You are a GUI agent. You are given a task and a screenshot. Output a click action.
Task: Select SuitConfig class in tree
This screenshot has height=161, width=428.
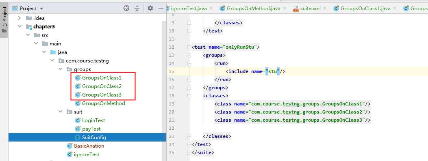(x=94, y=137)
